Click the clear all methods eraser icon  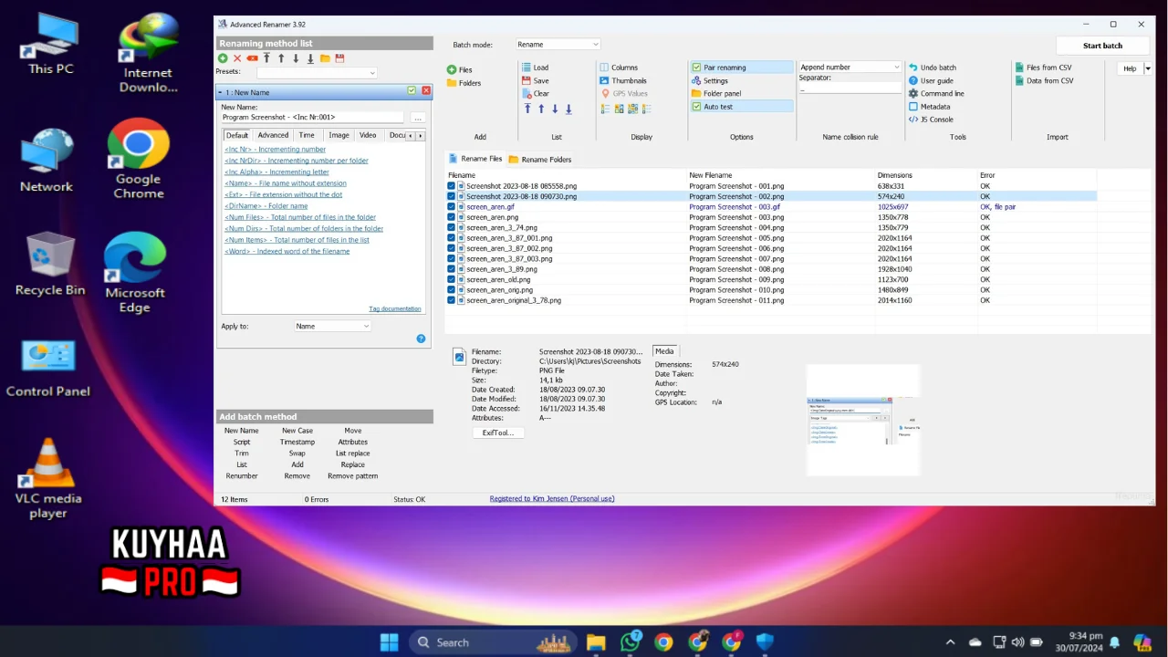[x=252, y=58]
